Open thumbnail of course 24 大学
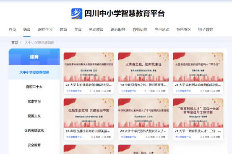The image size is (232, 154). click(x=198, y=67)
